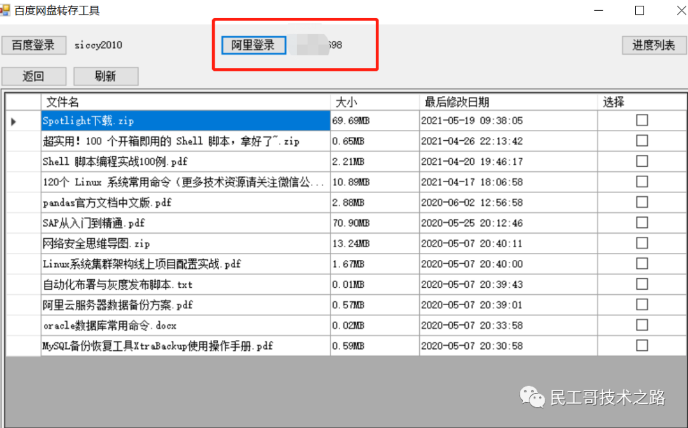
Task: Click the date cell 2021-04-26 22:13:42
Action: tap(508, 141)
